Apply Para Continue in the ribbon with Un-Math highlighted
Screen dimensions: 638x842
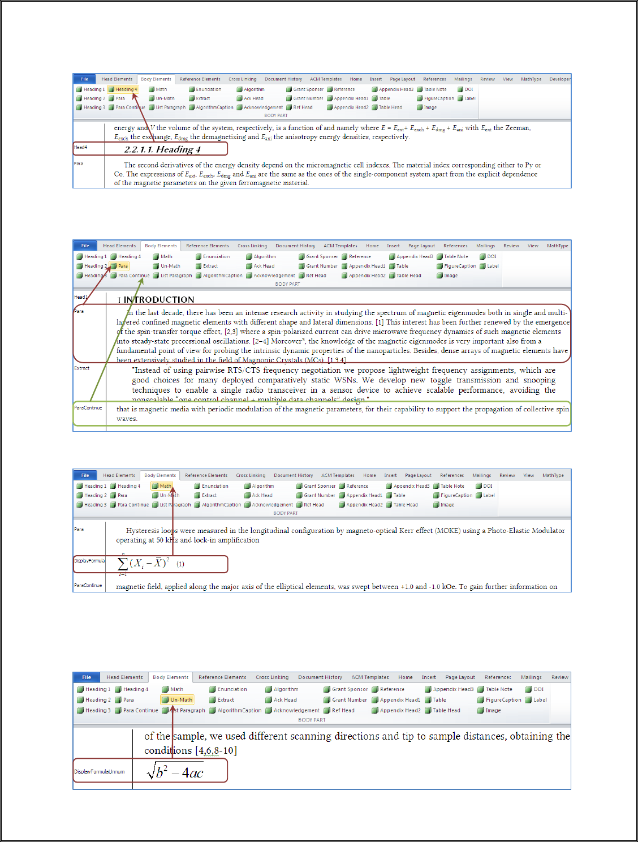(136, 711)
